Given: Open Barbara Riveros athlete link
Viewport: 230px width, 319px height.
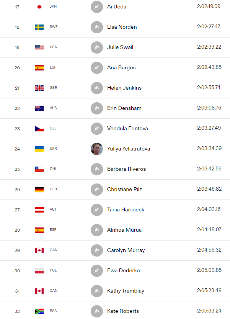Looking at the screenshot, I should point(127,169).
